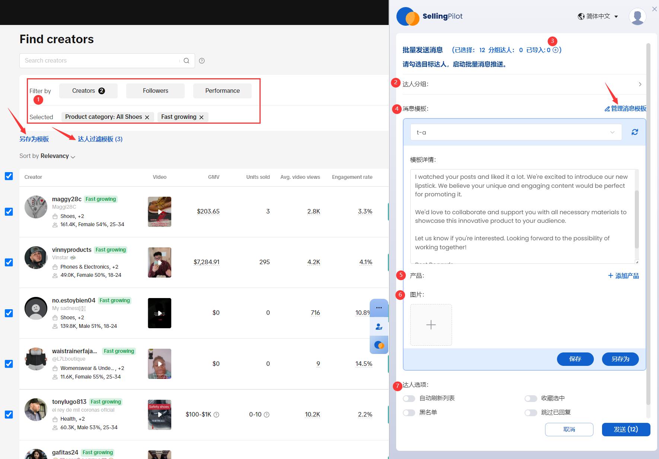Open the Followers filter dropdown
Image resolution: width=659 pixels, height=459 pixels.
pos(155,91)
